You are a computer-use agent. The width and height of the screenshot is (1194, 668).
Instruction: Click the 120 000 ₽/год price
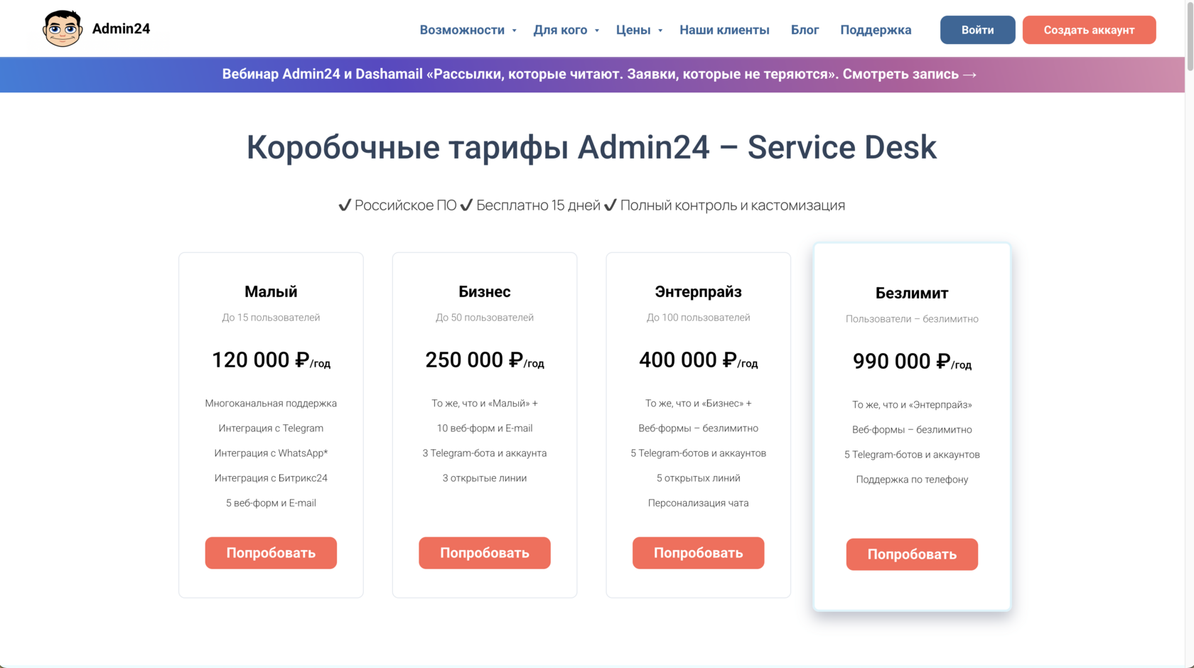pyautogui.click(x=271, y=360)
